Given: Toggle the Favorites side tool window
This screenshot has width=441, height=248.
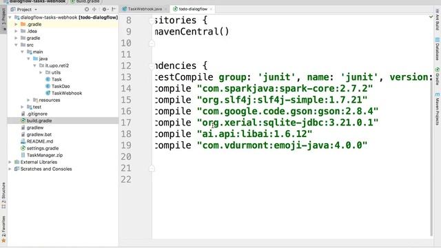Looking at the screenshot, I should [x=3, y=229].
